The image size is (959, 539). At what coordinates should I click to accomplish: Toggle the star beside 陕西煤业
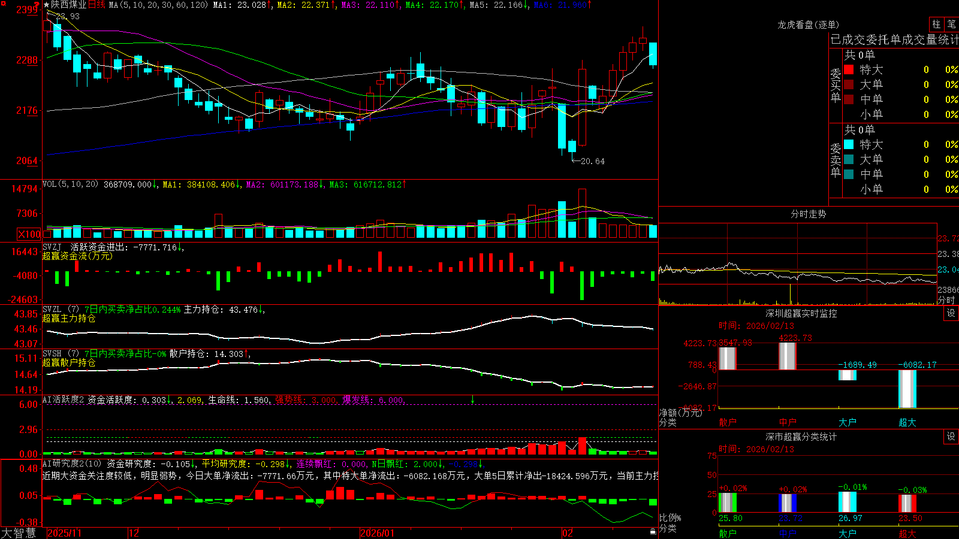pos(47,5)
